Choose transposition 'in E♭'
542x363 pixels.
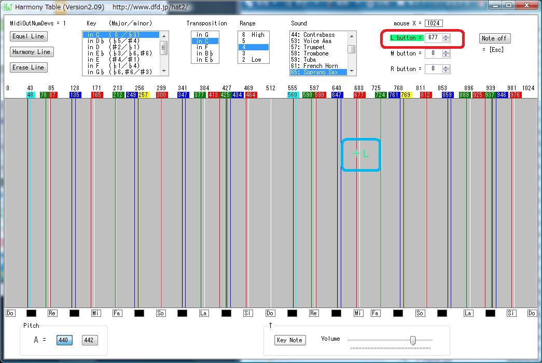click(205, 60)
